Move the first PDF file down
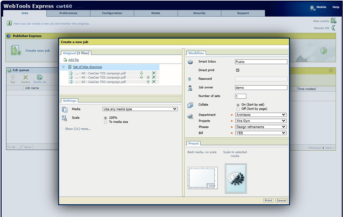 pos(141,73)
